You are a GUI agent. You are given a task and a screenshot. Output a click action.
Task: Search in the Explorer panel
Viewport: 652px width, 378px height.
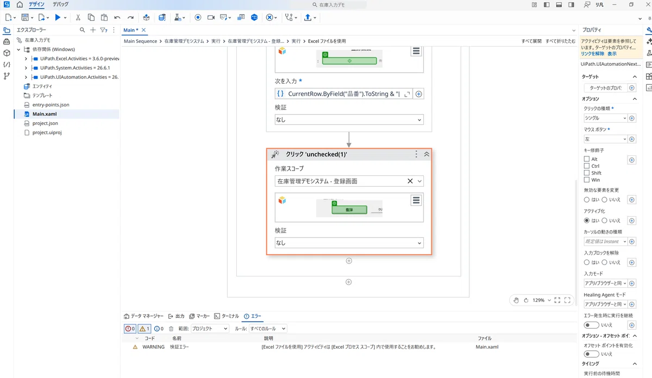point(83,30)
